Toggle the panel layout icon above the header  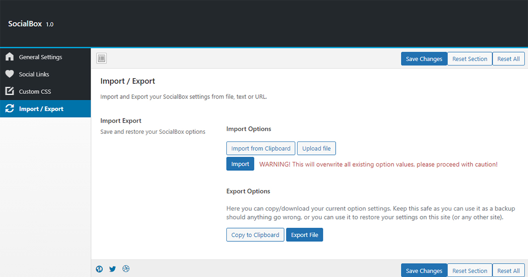101,58
